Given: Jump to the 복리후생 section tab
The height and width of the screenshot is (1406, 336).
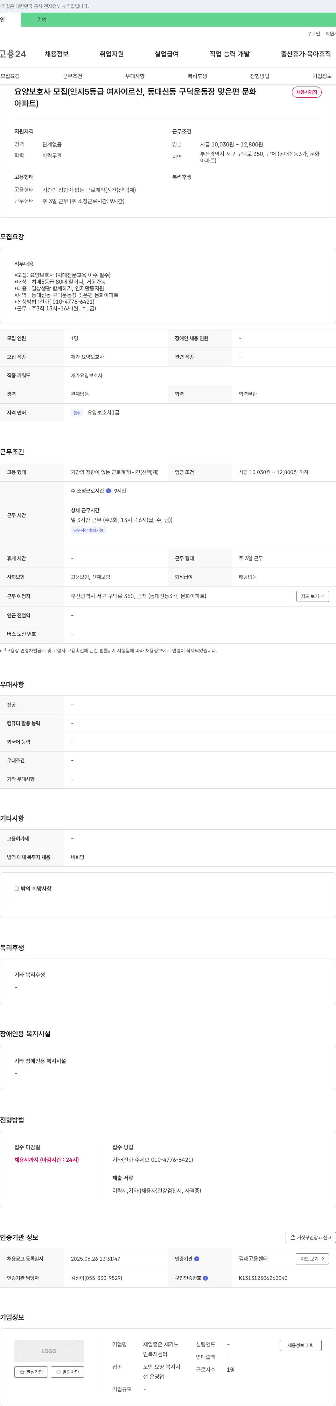Looking at the screenshot, I should (x=197, y=76).
